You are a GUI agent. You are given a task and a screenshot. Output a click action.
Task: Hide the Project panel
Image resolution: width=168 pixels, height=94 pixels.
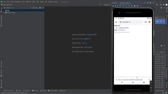[43, 8]
